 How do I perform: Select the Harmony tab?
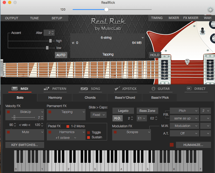click(x=55, y=98)
